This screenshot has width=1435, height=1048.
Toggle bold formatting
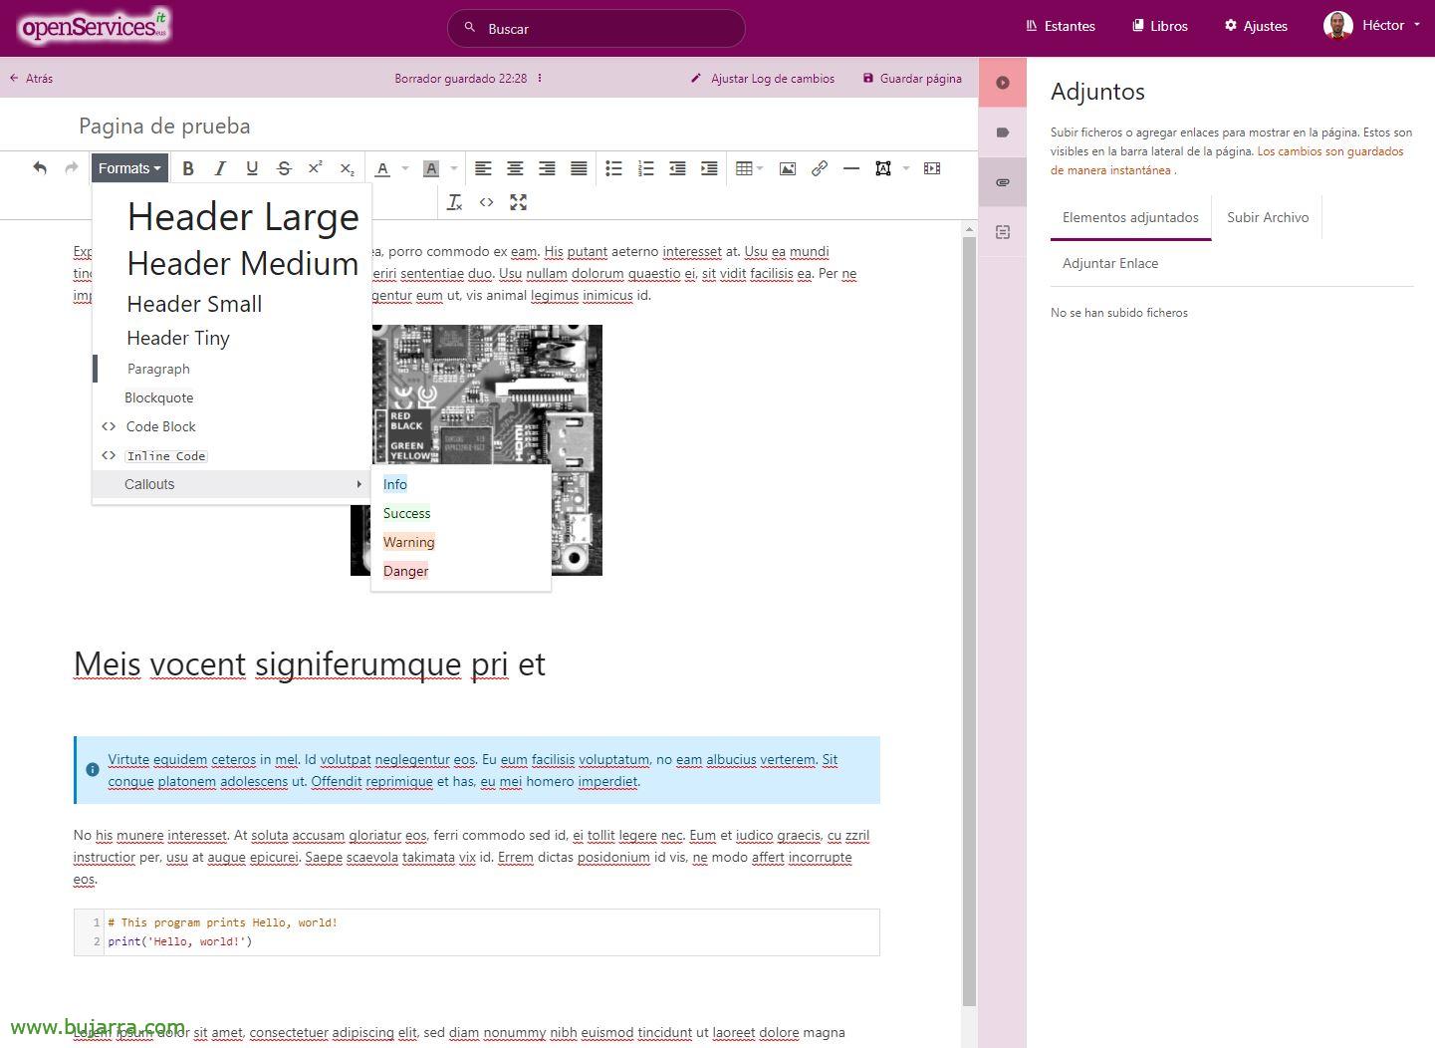pos(187,168)
